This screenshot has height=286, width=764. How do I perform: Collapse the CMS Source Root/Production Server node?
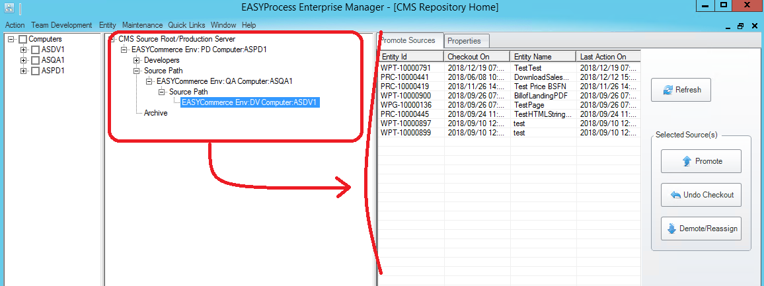point(112,39)
